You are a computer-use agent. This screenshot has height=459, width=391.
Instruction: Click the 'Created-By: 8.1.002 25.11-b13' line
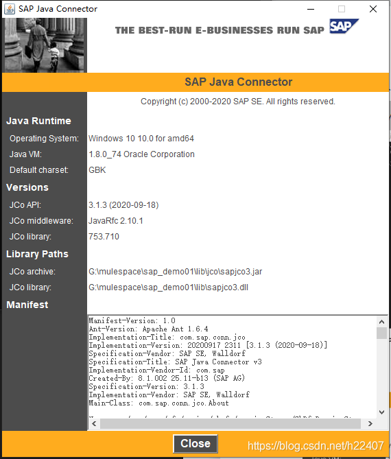[x=167, y=378]
